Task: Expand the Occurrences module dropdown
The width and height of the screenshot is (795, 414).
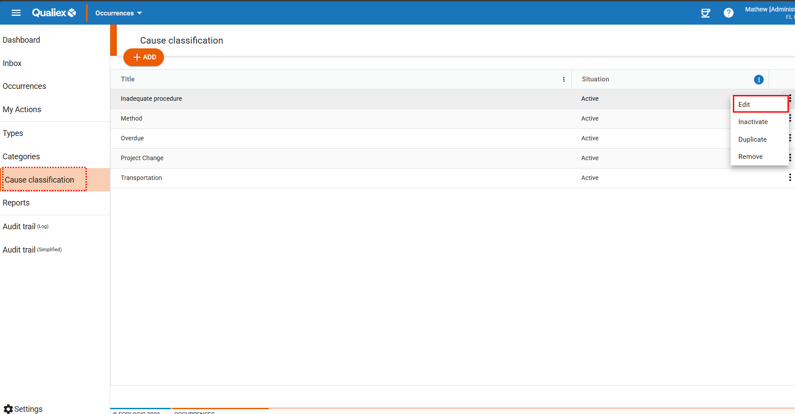Action: click(x=119, y=13)
